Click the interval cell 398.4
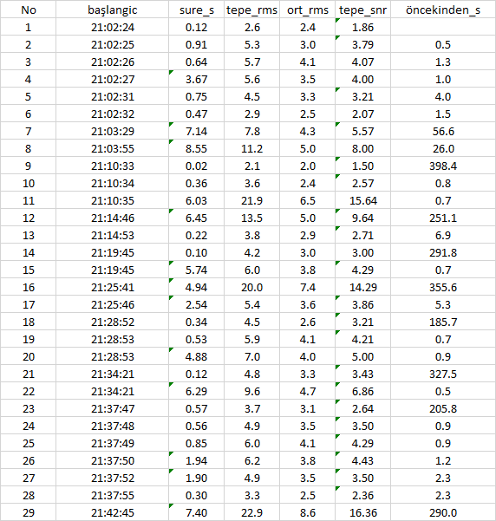This screenshot has height=521, width=496. [x=443, y=166]
